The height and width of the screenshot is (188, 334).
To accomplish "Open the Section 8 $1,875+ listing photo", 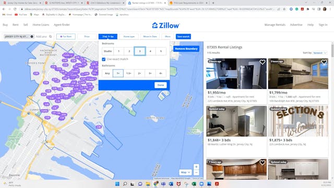I will click(x=298, y=121).
